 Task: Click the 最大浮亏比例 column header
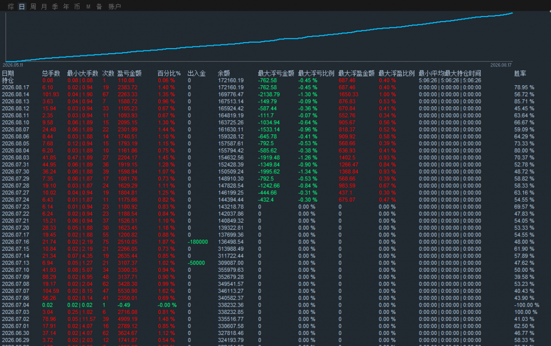(316, 73)
